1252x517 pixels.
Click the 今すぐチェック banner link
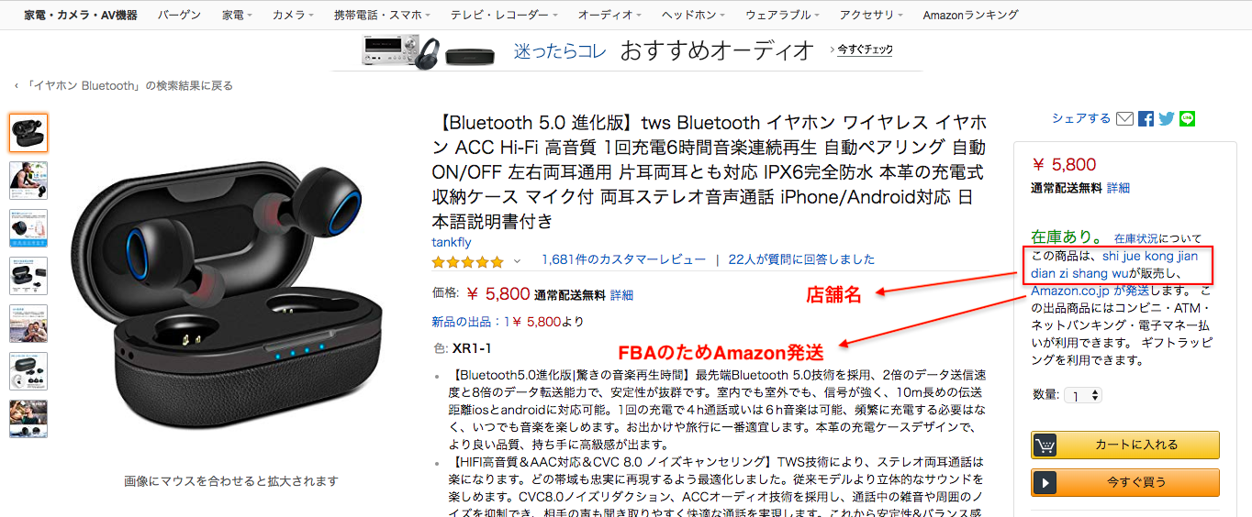(x=861, y=49)
